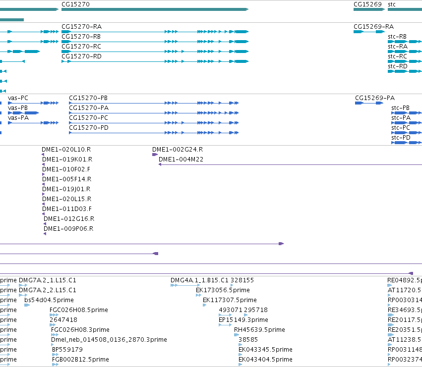
Task: Select protein CG15270-PC
Action: (154, 123)
